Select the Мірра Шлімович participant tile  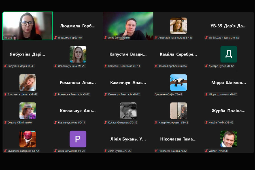tap(229, 83)
